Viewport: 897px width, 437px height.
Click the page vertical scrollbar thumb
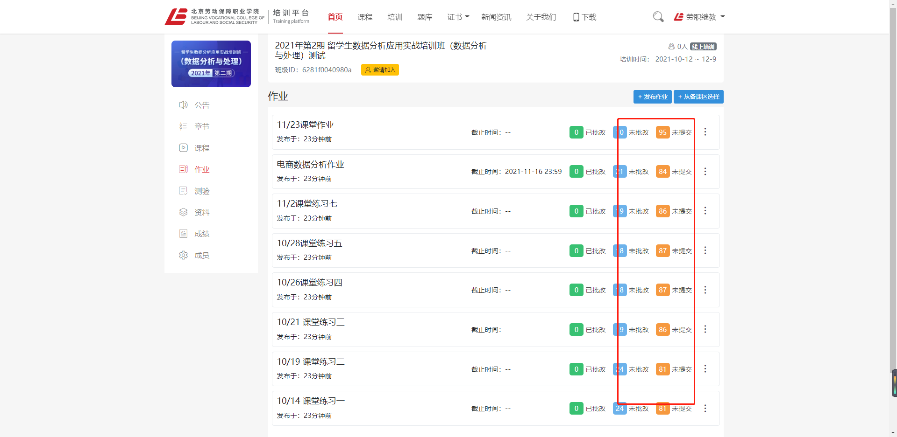(x=894, y=382)
